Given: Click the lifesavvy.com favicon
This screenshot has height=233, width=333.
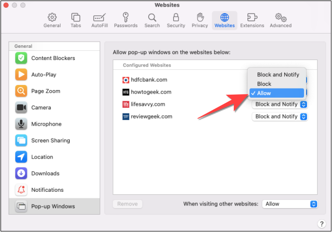Looking at the screenshot, I should click(x=126, y=104).
